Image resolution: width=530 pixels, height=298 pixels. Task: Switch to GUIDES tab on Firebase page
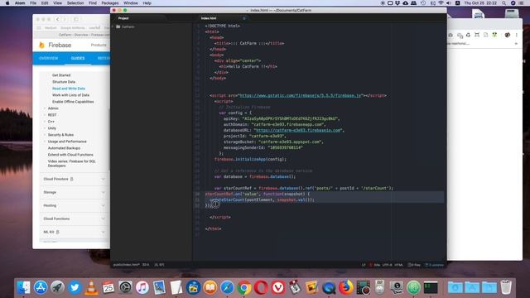tap(78, 58)
